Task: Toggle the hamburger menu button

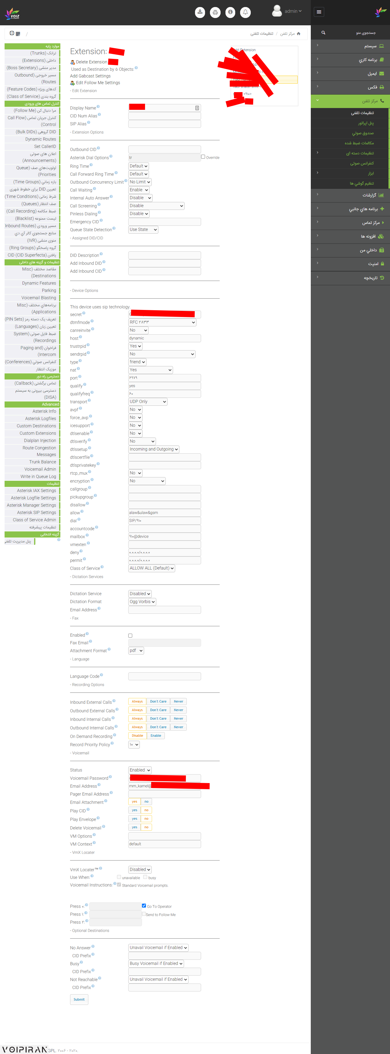Action: (x=319, y=12)
